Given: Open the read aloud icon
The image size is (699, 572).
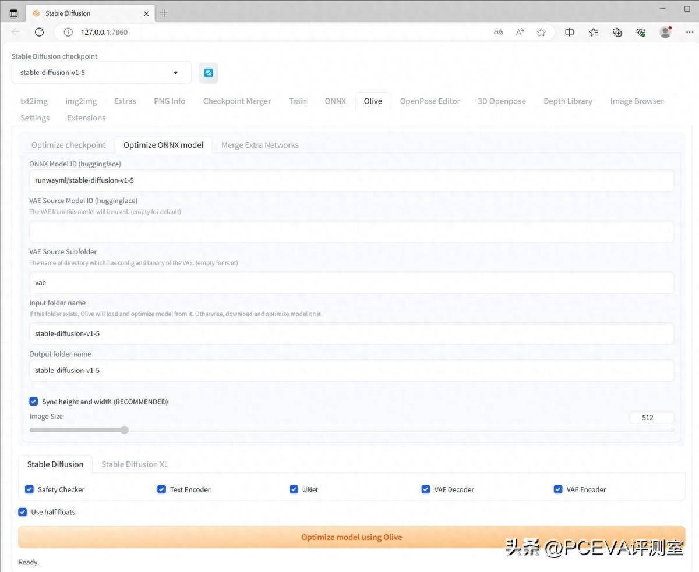Looking at the screenshot, I should click(520, 32).
